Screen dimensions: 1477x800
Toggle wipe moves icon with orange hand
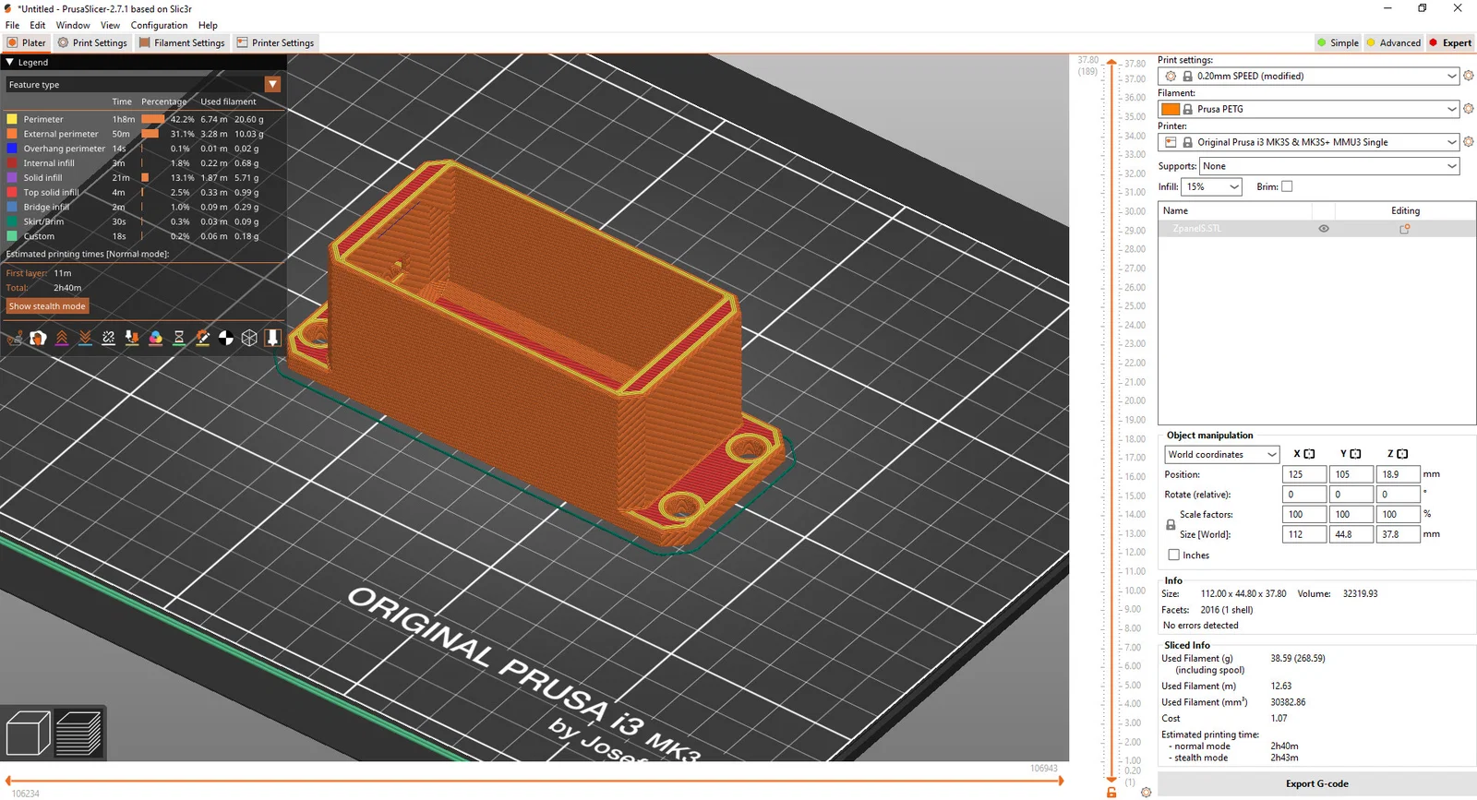(38, 338)
